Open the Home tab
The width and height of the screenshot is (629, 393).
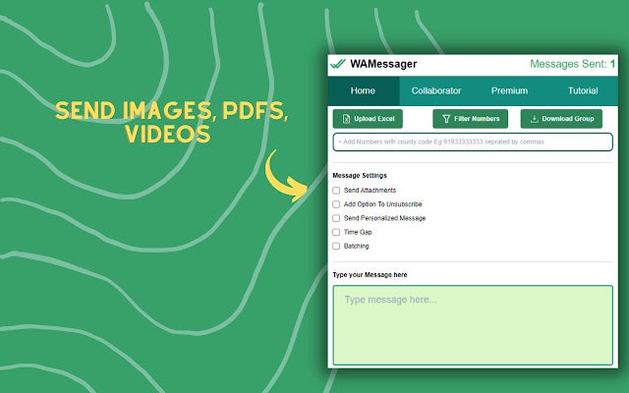(363, 91)
